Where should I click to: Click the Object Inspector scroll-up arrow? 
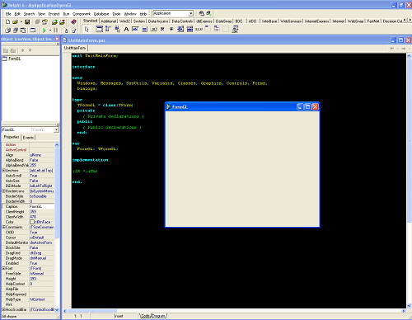[x=57, y=145]
